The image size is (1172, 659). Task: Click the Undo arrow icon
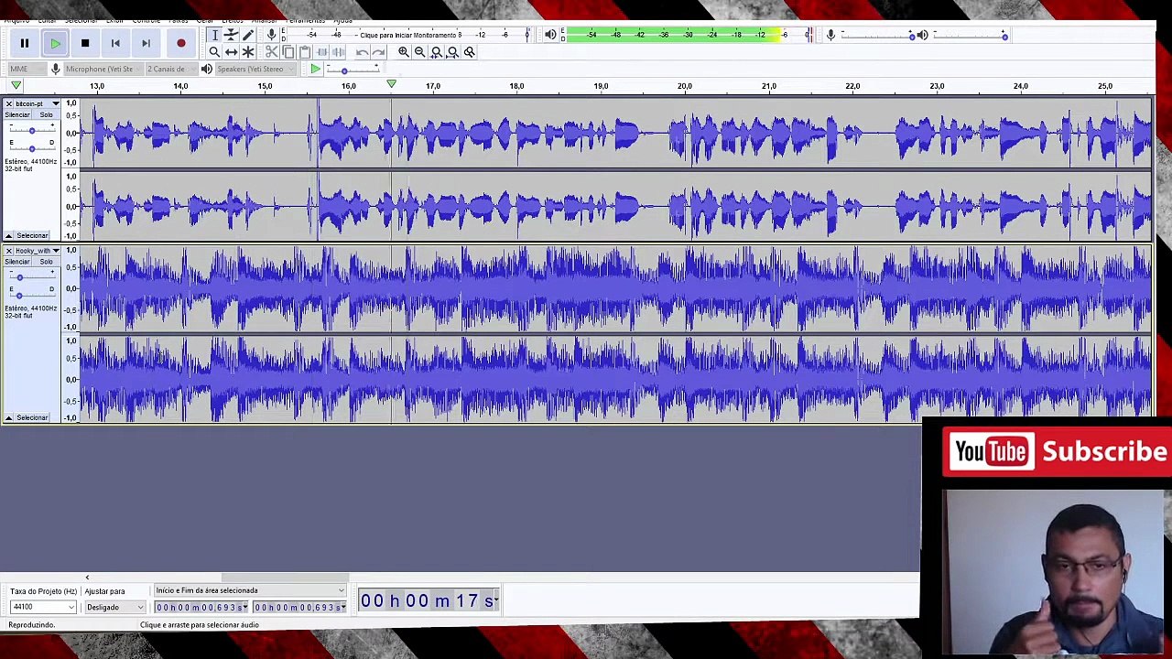363,52
